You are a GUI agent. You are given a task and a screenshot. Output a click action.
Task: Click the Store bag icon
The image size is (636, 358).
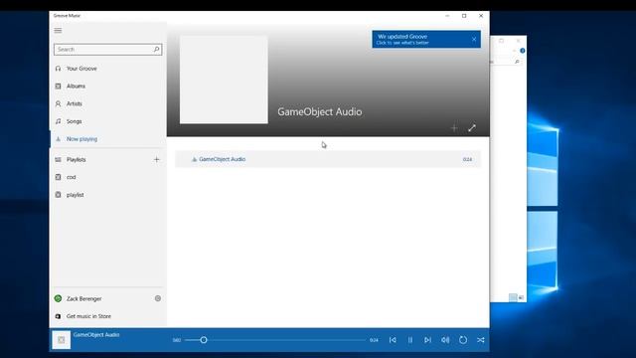58,316
